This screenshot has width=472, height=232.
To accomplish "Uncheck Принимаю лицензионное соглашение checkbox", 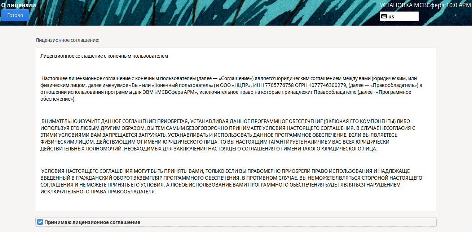I will click(40, 222).
